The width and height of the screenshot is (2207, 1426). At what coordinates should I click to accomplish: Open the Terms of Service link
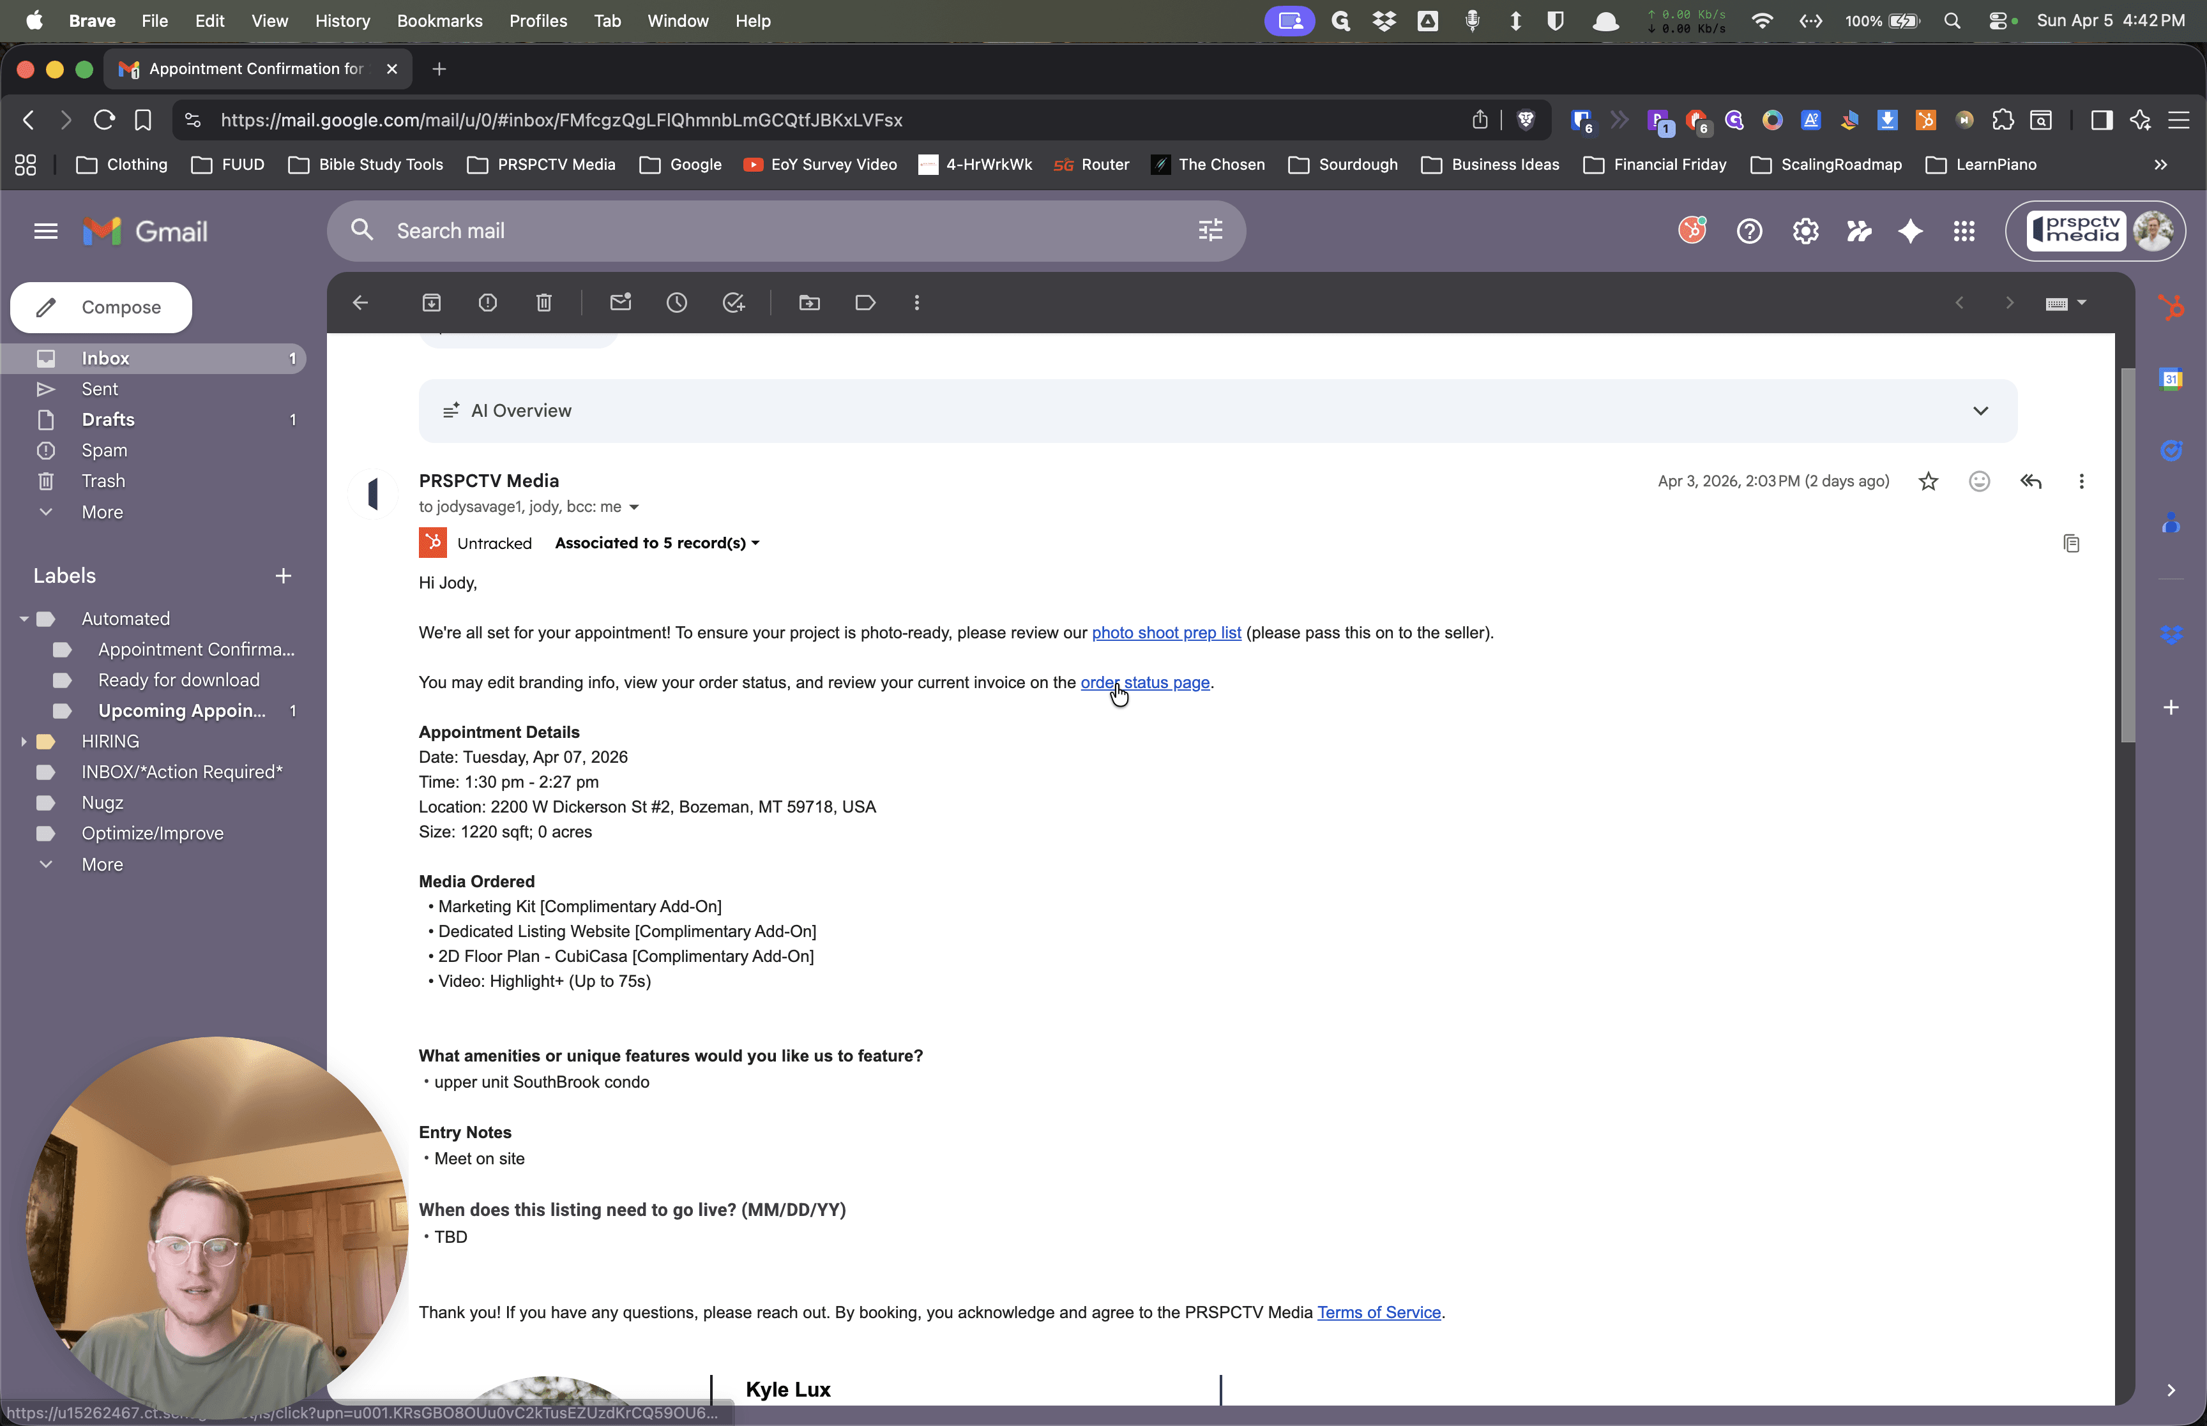point(1378,1313)
